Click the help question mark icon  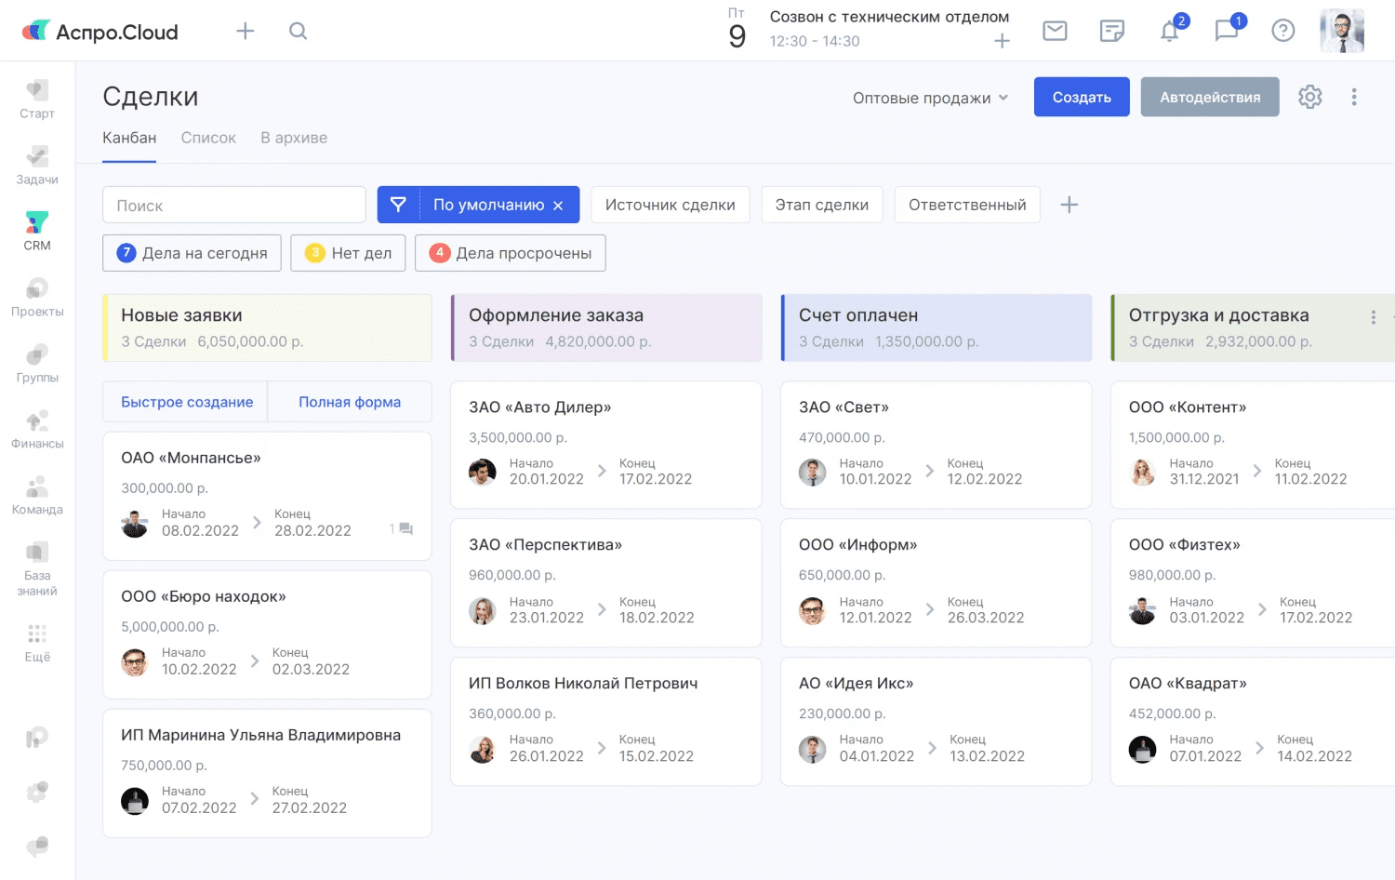point(1283,31)
